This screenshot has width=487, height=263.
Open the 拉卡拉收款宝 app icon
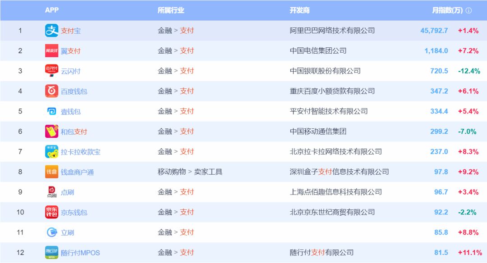click(51, 152)
